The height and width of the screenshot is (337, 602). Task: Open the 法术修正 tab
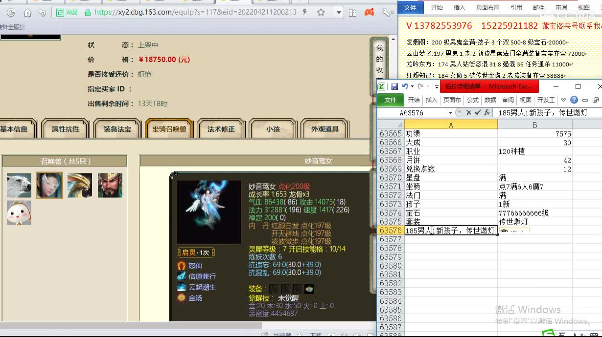point(221,129)
